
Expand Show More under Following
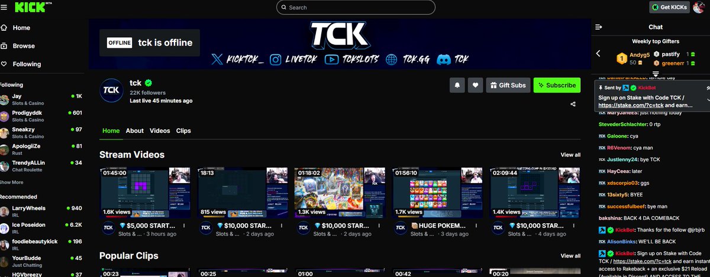point(11,183)
